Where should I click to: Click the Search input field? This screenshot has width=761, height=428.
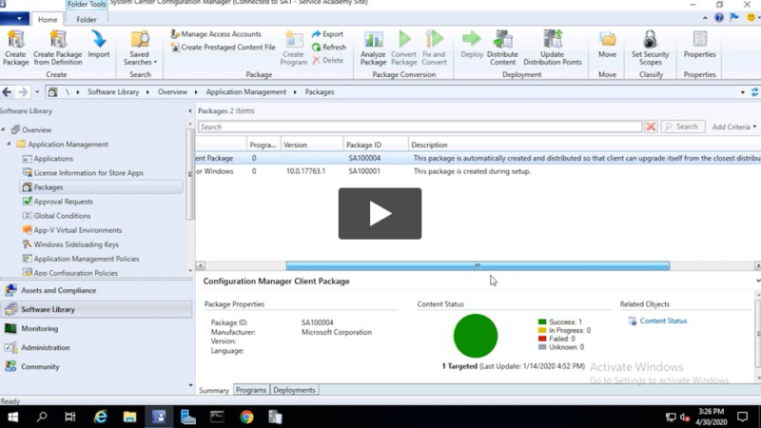[419, 126]
